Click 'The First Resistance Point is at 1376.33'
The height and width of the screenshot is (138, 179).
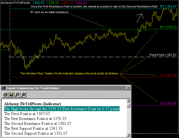click(x=35, y=119)
